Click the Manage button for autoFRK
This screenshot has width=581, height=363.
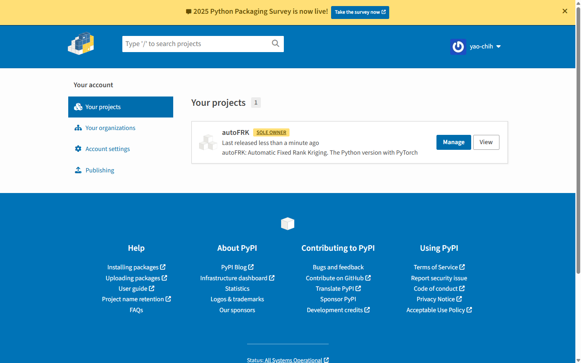click(x=454, y=142)
